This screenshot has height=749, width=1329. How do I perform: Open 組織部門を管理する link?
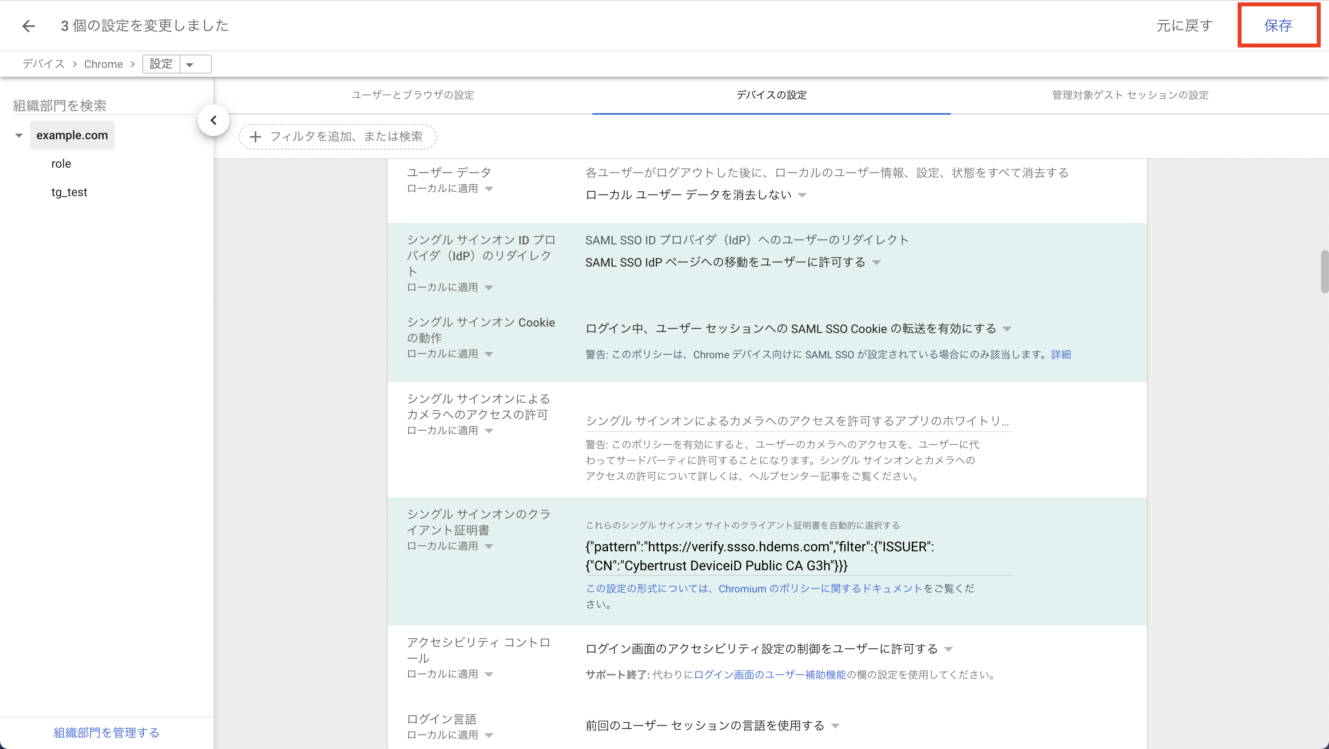point(106,732)
